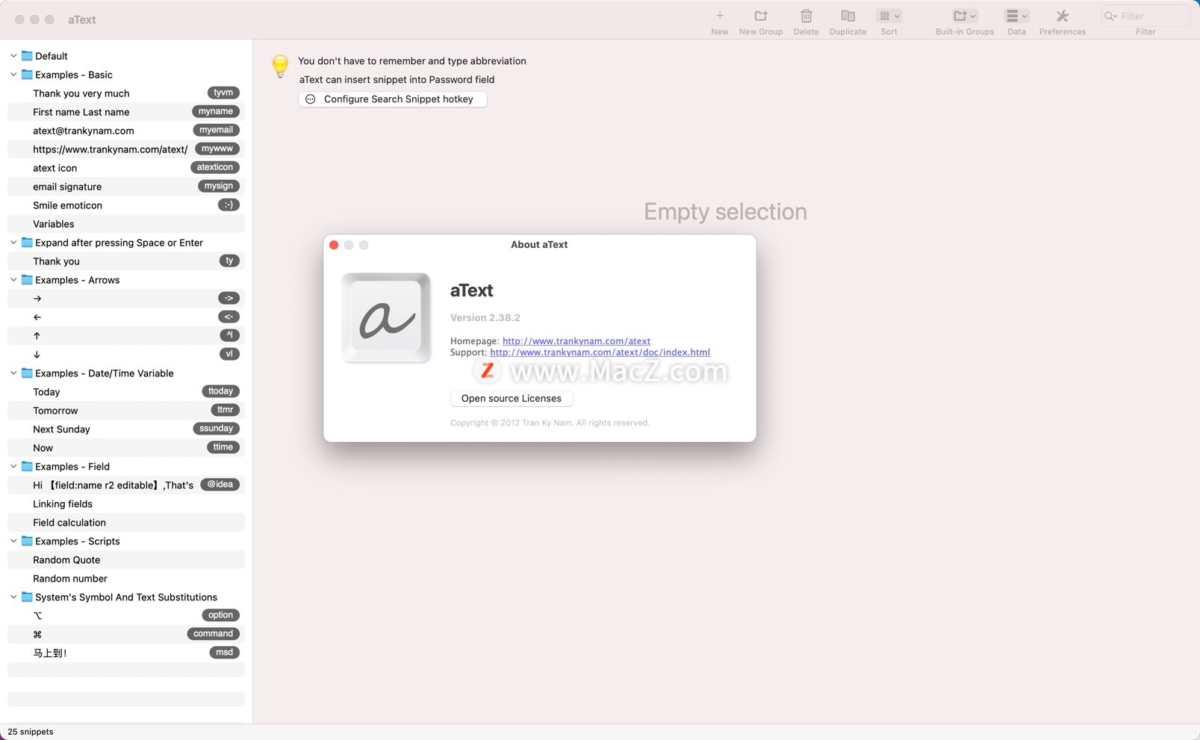1200x740 pixels.
Task: Click the New snippet toolbar icon
Action: tap(719, 16)
